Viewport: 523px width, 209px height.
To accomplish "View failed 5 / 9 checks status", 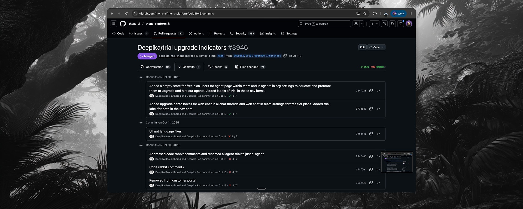I will (233, 137).
